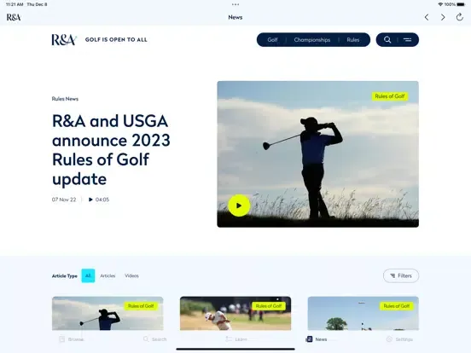Click the 07 Nov 22 date
This screenshot has height=353, width=471.
[64, 200]
